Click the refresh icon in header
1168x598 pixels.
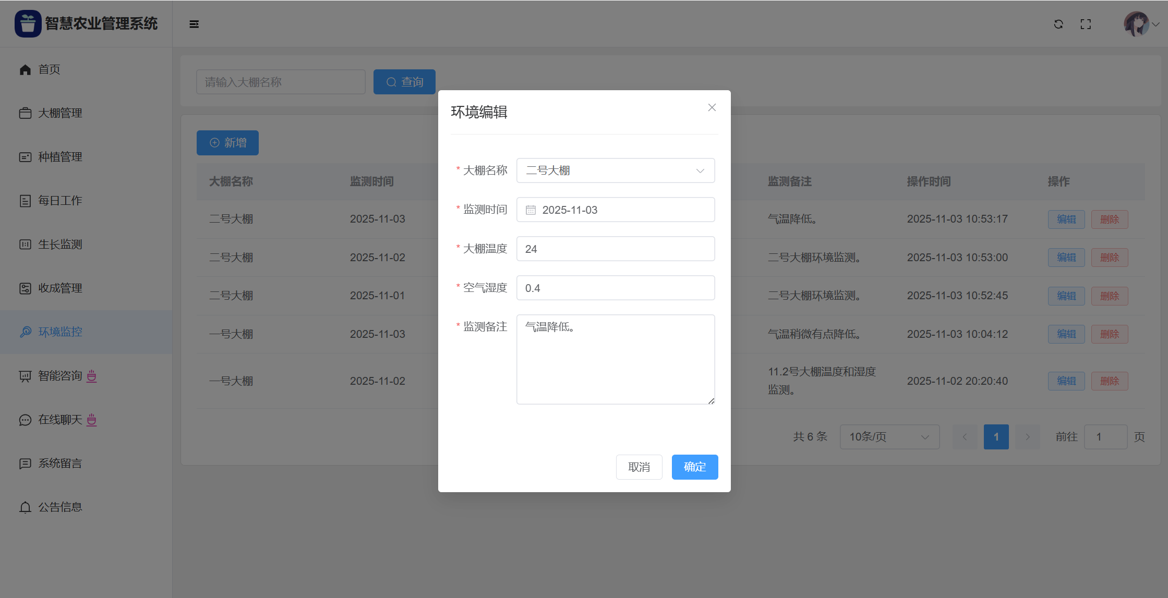(1058, 24)
